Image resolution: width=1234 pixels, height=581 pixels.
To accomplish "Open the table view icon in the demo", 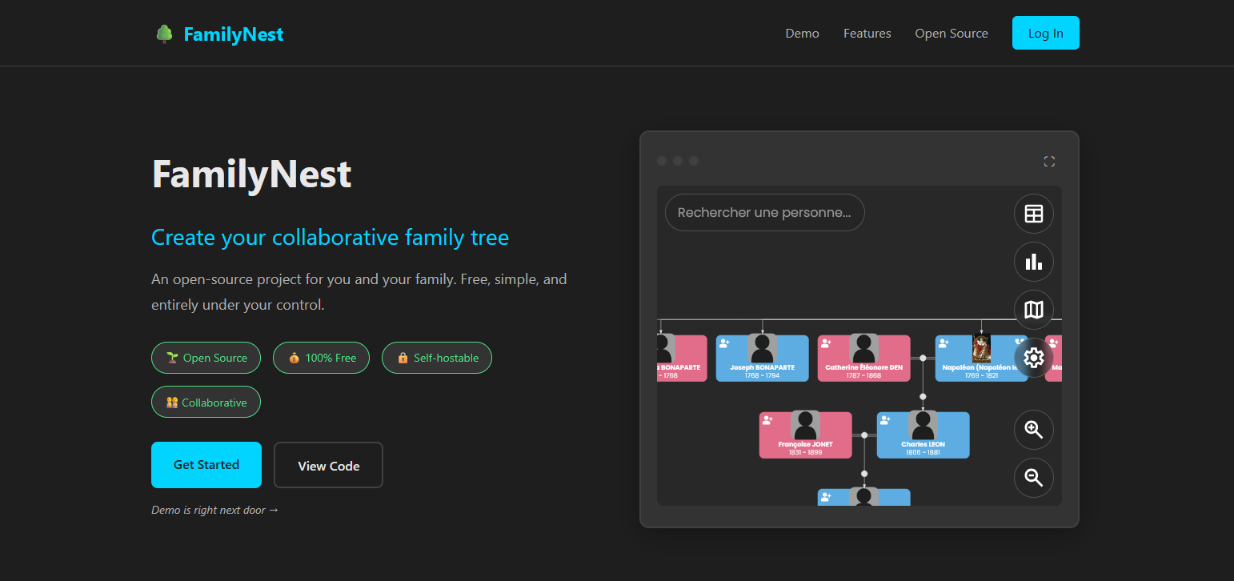I will 1033,214.
